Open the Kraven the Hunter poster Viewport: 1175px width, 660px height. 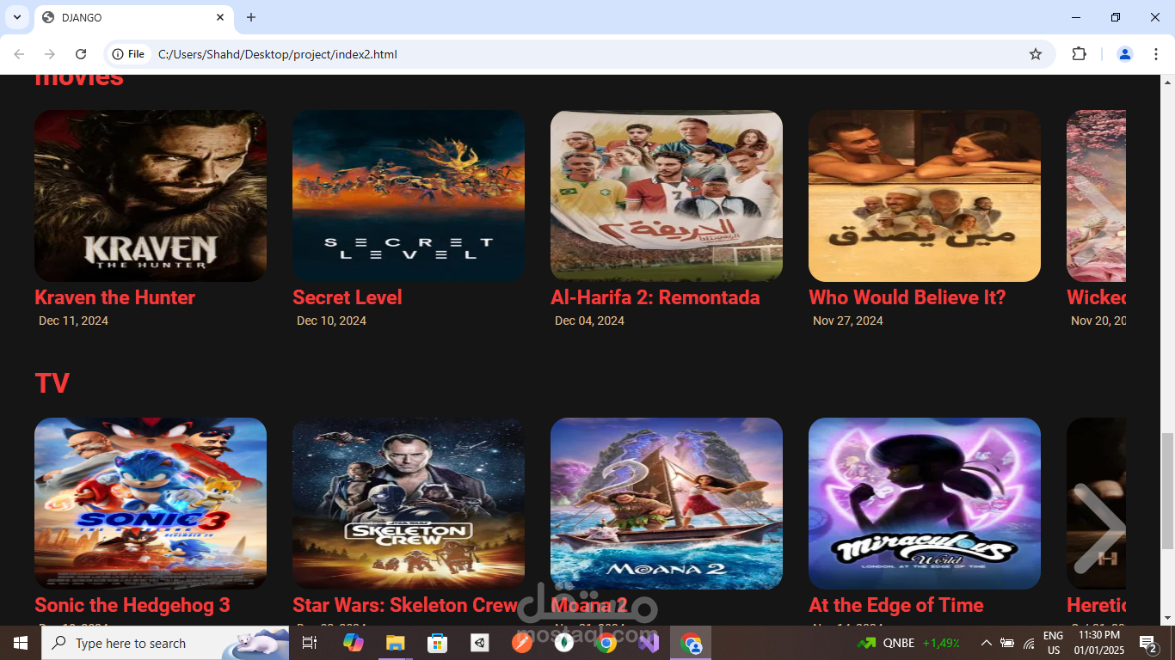click(x=151, y=196)
